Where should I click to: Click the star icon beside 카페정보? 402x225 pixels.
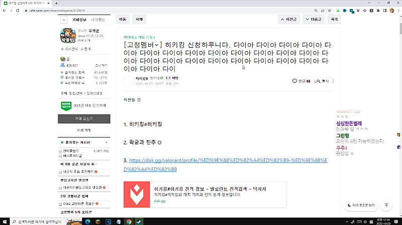[x=64, y=20]
